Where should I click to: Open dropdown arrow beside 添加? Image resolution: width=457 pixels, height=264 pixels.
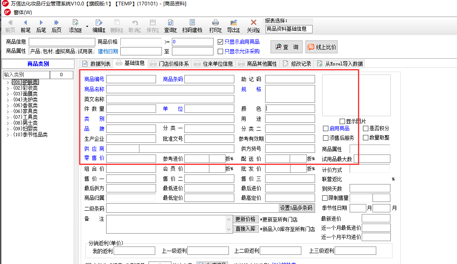pos(87,27)
